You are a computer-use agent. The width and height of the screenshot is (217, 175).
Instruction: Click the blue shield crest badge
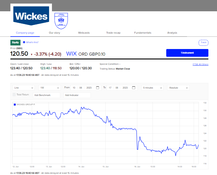click(61, 21)
